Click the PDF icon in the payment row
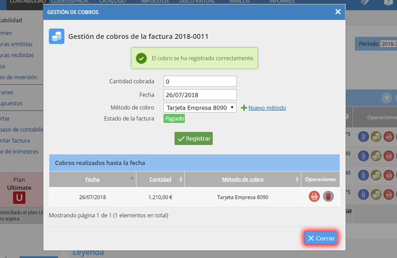The image size is (397, 258). [x=314, y=196]
